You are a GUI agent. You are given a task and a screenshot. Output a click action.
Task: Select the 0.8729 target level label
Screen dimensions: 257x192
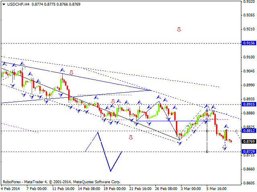(249, 152)
